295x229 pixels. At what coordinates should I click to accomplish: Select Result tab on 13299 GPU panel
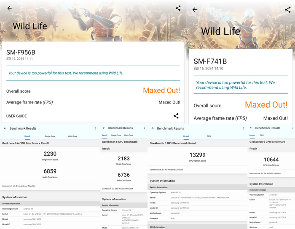186,136
